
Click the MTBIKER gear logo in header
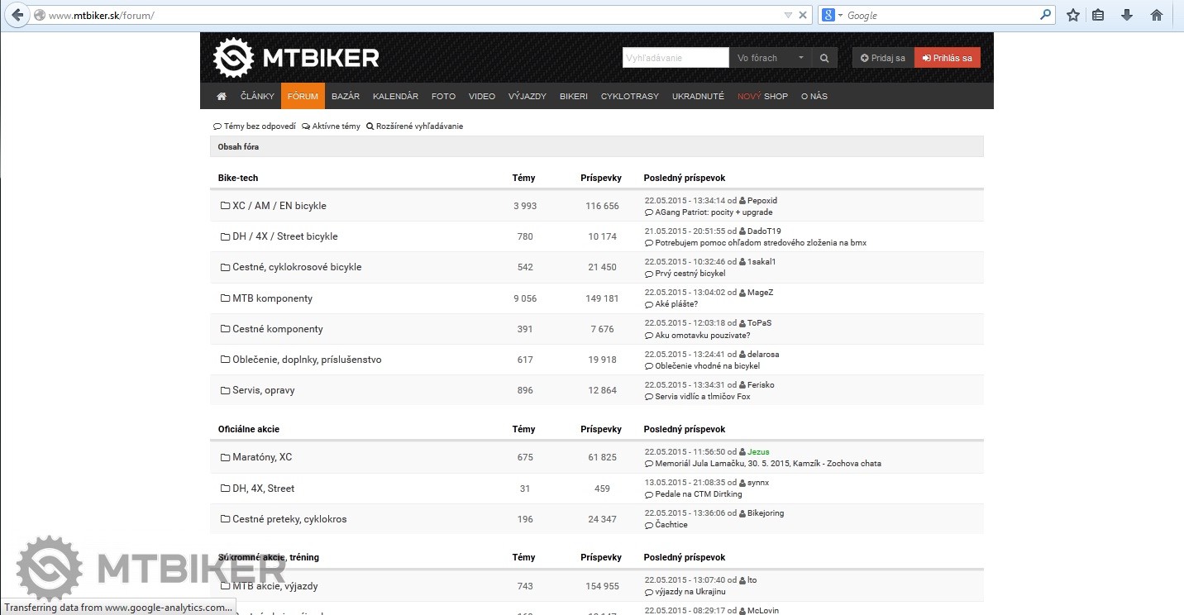click(233, 58)
